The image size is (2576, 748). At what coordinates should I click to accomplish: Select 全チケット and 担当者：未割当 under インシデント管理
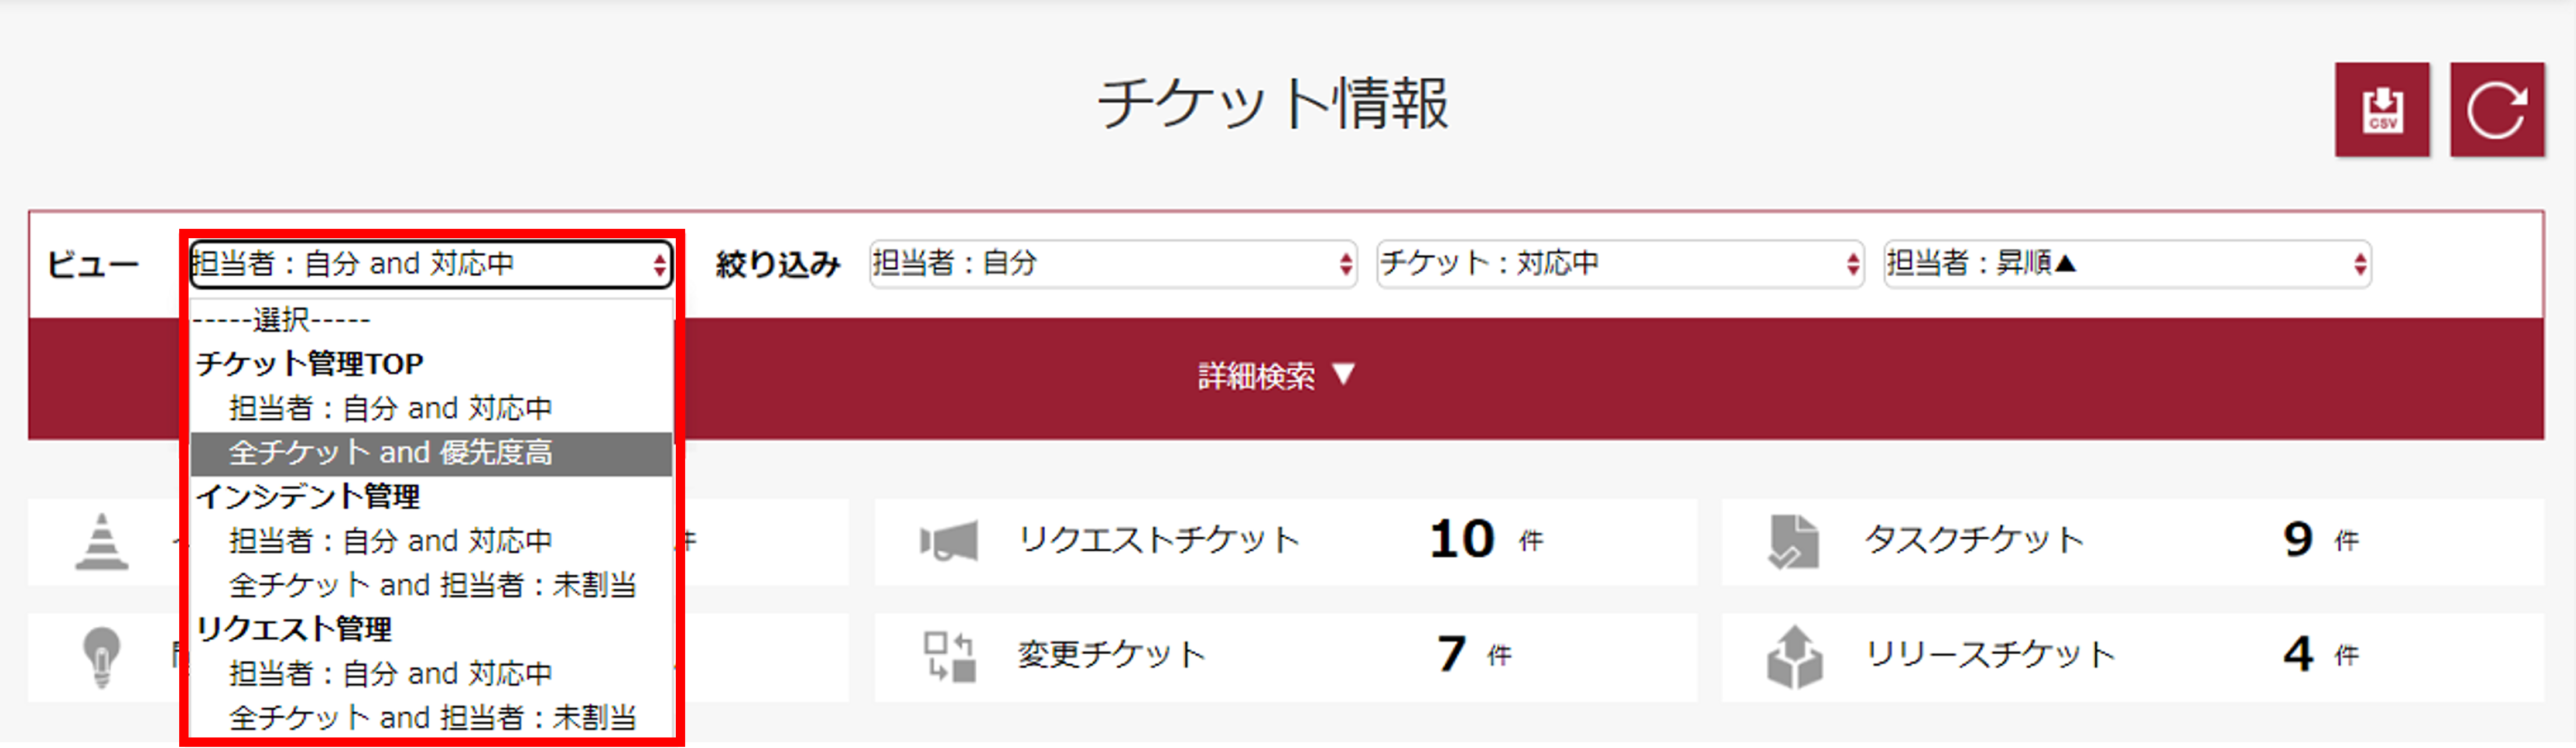(431, 585)
